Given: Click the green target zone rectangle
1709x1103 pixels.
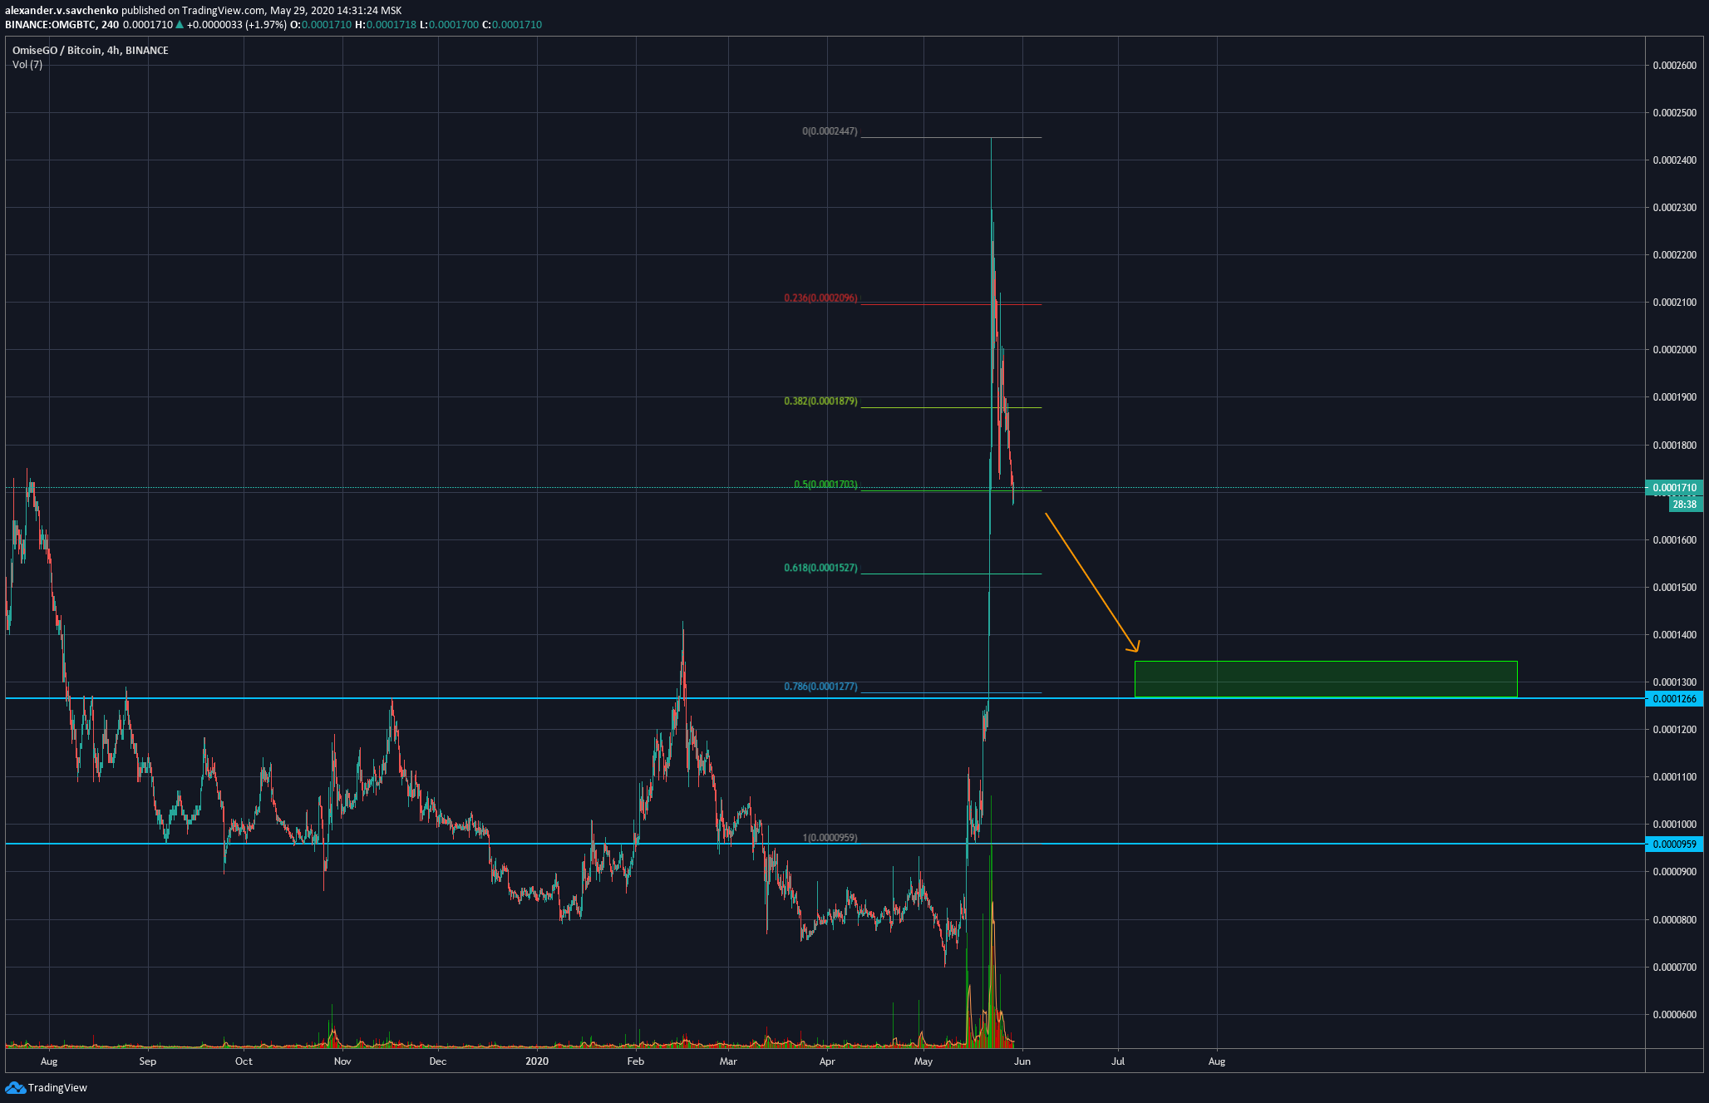Looking at the screenshot, I should coord(1326,679).
